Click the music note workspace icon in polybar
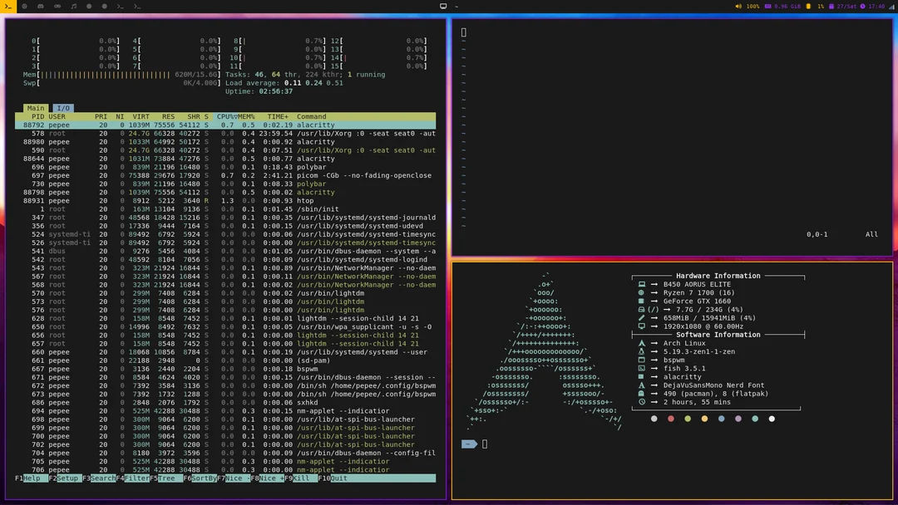 click(74, 6)
